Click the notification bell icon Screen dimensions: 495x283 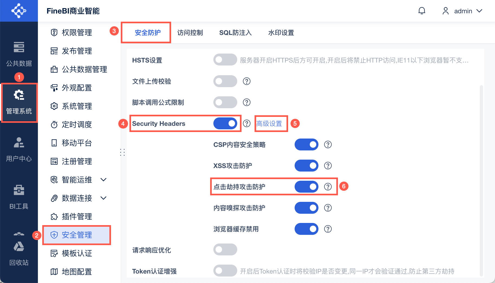pos(422,11)
